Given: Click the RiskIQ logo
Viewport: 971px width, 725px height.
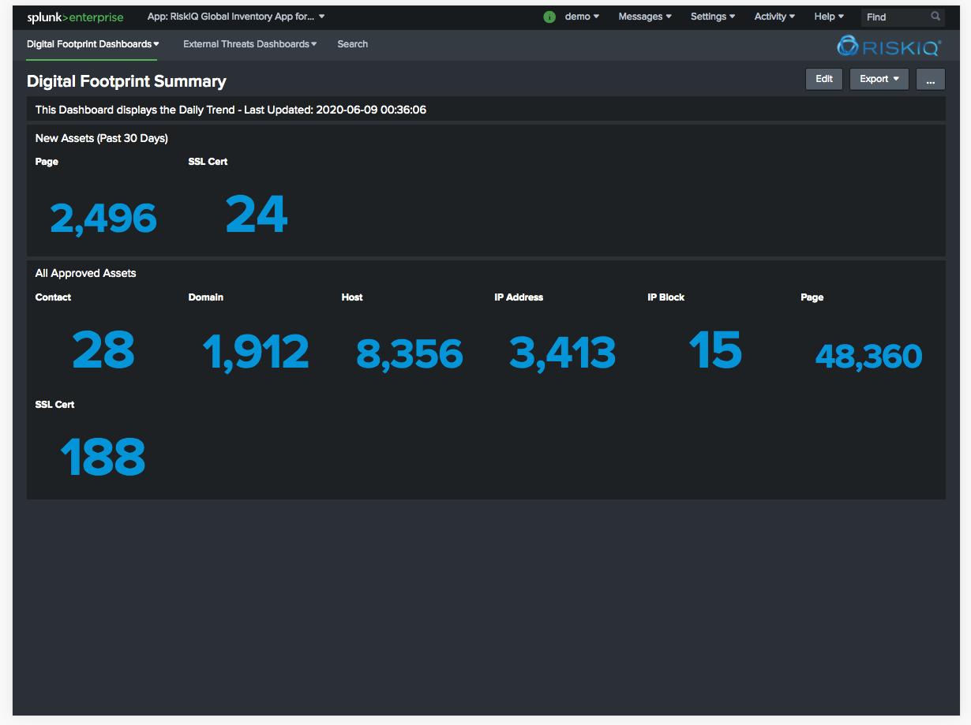Looking at the screenshot, I should (x=889, y=47).
